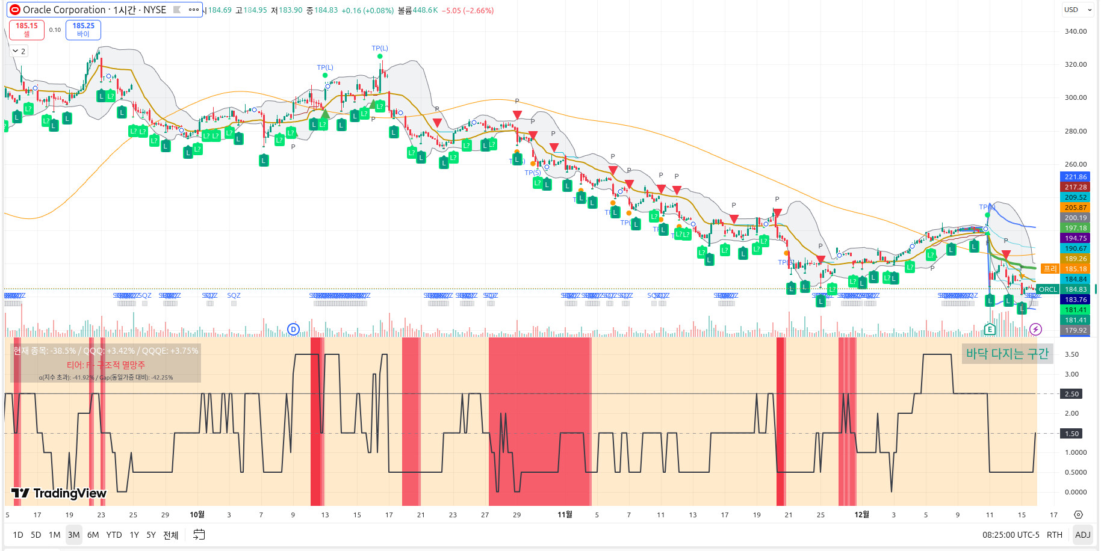Screen dimensions: 1101x551
Task: Click the 3.50 label on the indicator scale
Action: pyautogui.click(x=1072, y=354)
